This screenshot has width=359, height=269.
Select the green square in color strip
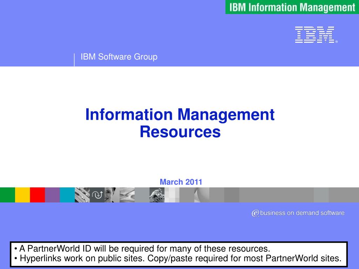pyautogui.click(x=8, y=195)
